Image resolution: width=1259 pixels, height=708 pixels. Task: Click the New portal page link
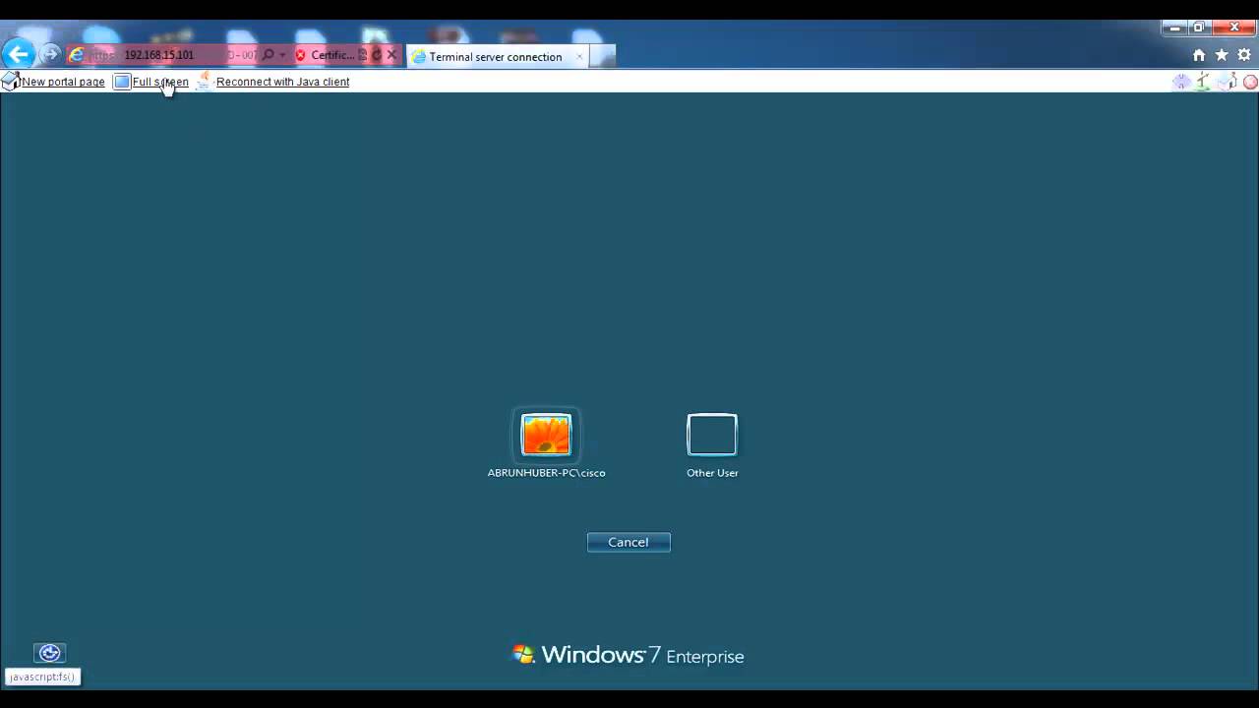63,82
